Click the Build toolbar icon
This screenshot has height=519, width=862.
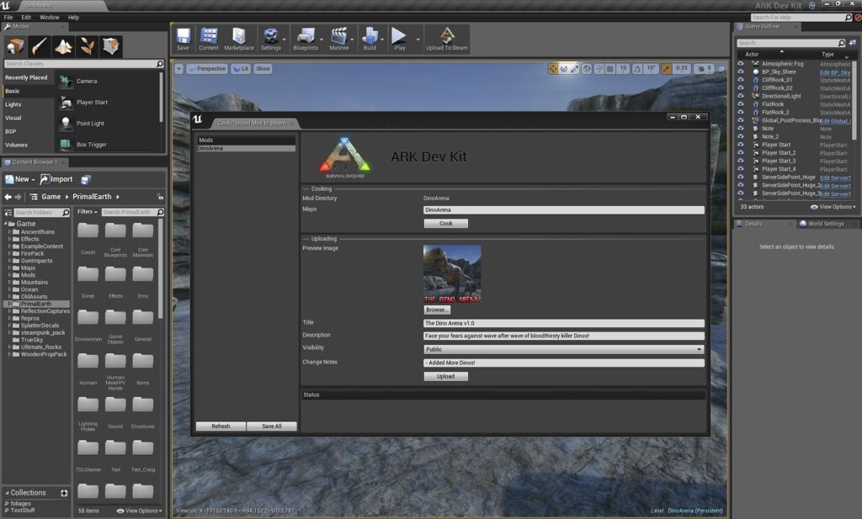(370, 39)
